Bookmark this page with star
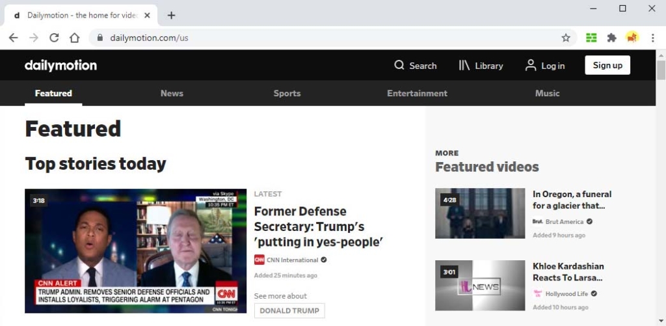This screenshot has height=326, width=666. tap(566, 38)
